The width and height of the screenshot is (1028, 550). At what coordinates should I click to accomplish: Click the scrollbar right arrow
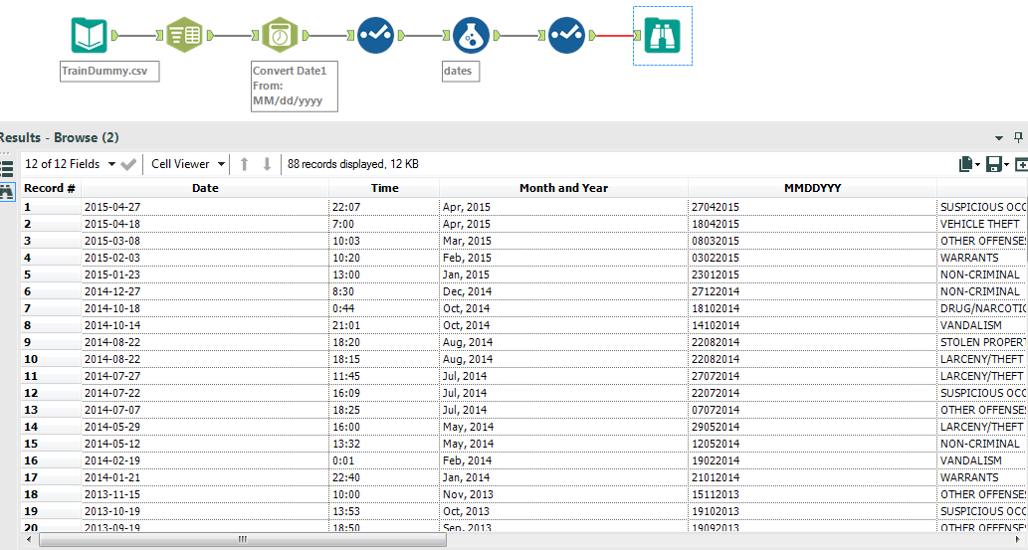pyautogui.click(x=1019, y=539)
